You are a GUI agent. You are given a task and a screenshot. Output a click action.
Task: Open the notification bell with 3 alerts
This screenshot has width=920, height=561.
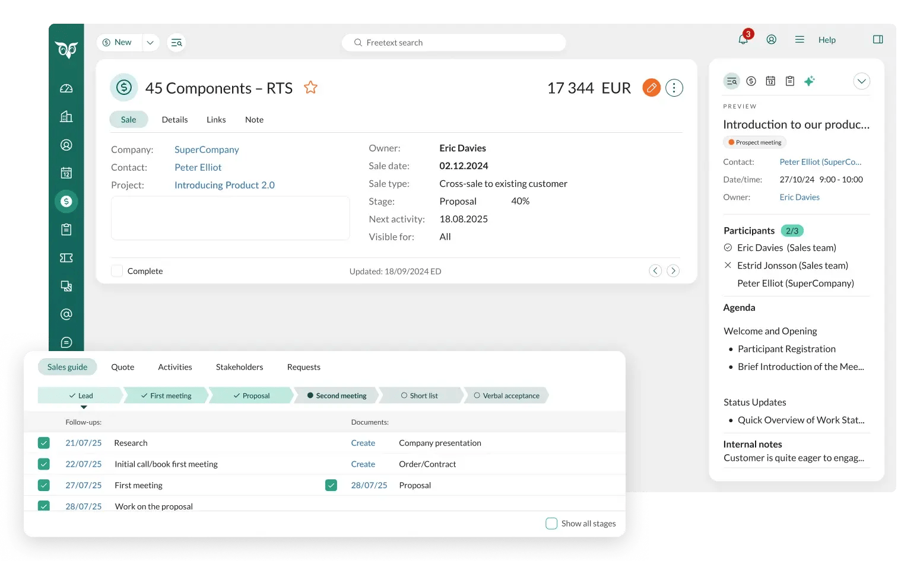pos(743,39)
